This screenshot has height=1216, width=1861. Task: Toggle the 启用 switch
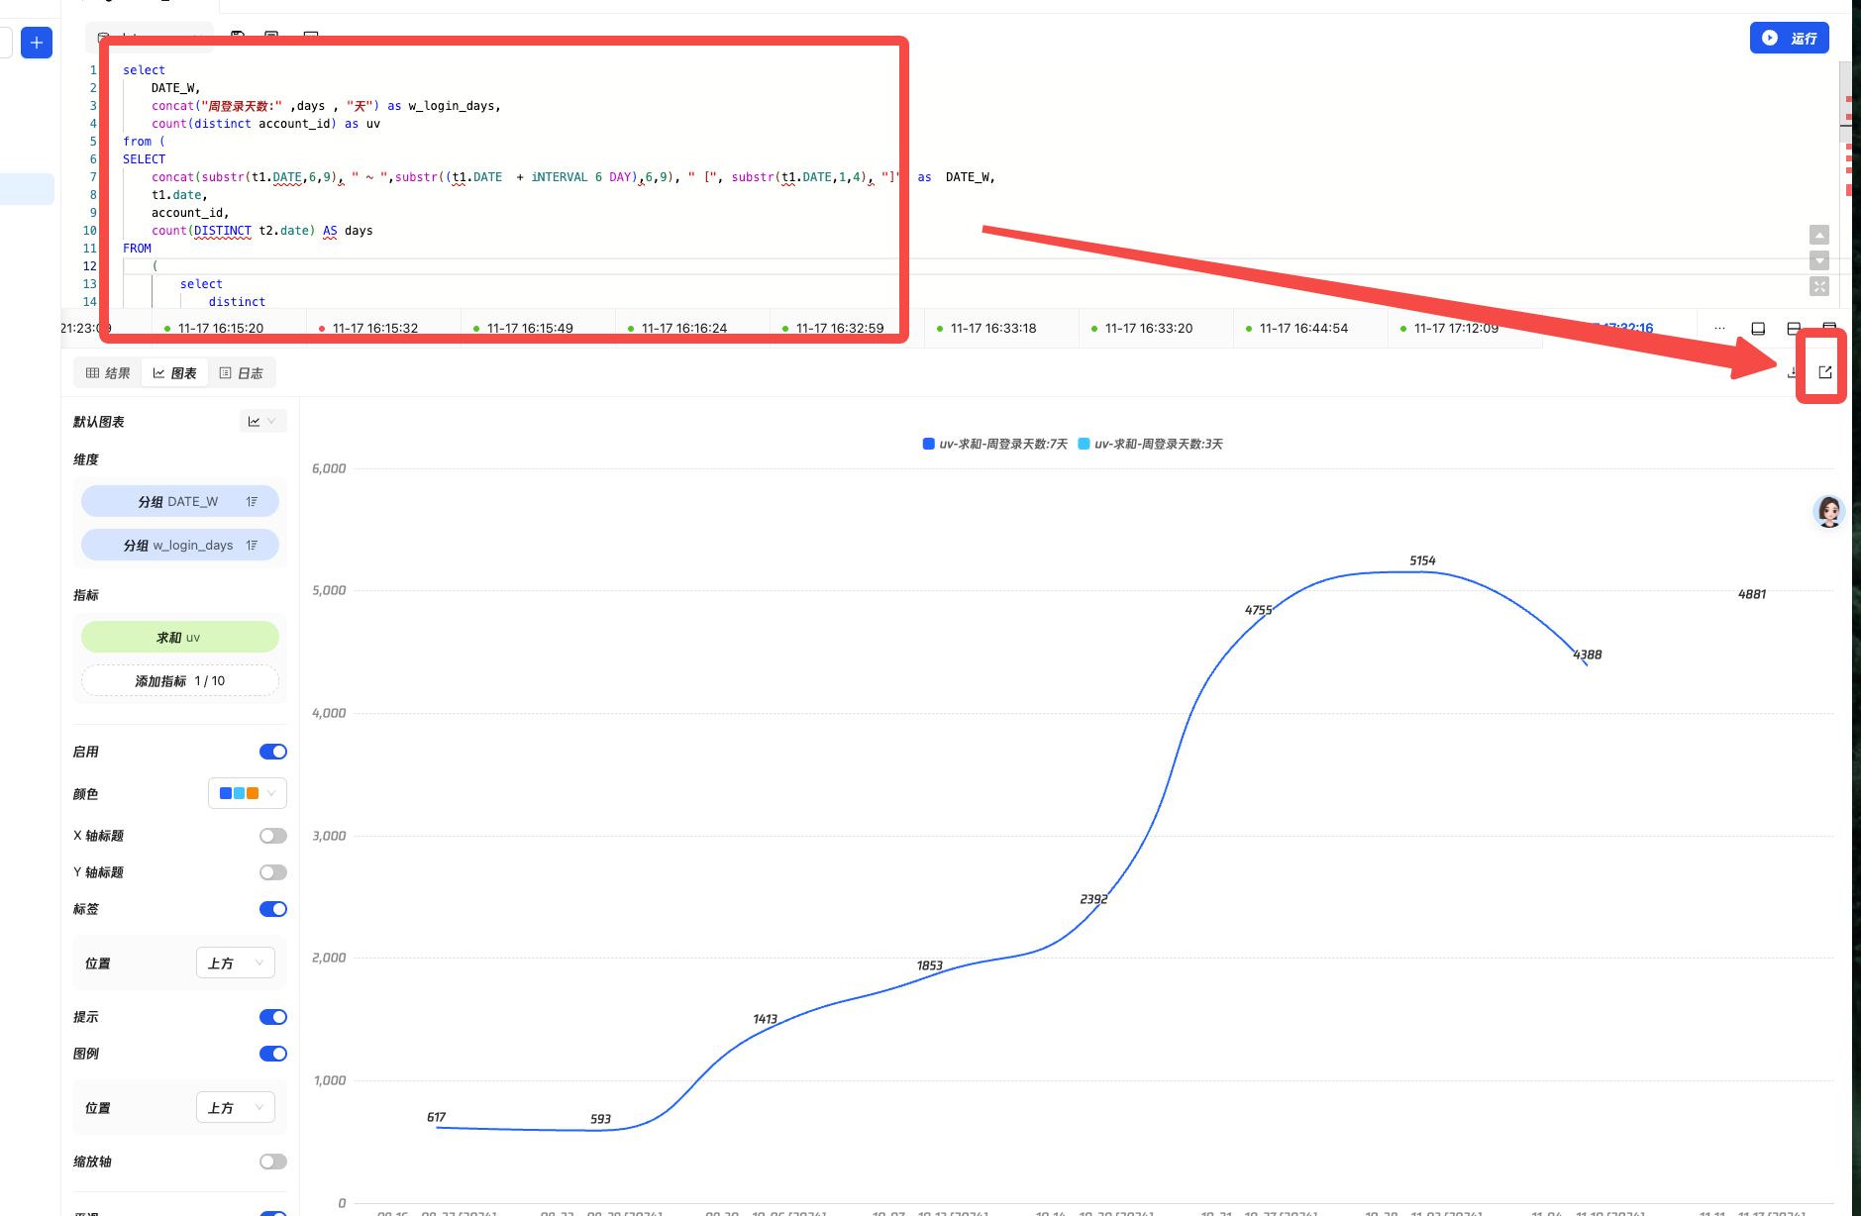tap(273, 752)
